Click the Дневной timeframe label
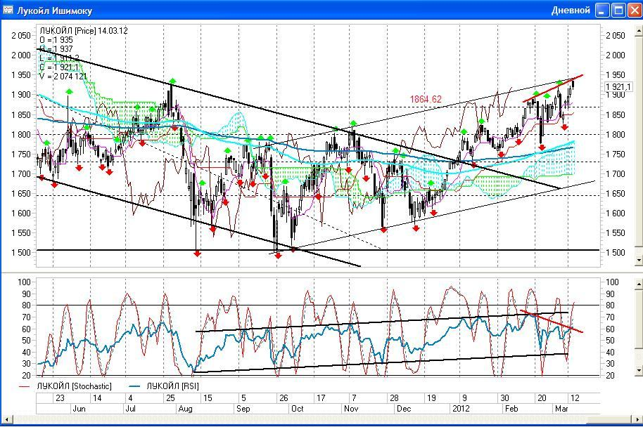The image size is (643, 427). click(x=571, y=11)
